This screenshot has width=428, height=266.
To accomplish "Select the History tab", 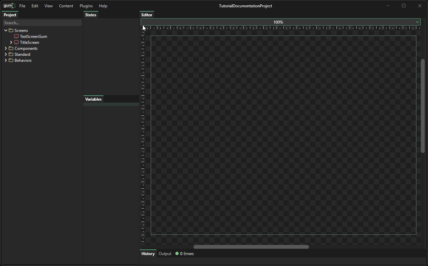I will tap(148, 254).
